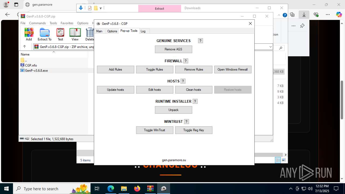
Task: Switch to the Options tab in GenP
Action: point(112,31)
